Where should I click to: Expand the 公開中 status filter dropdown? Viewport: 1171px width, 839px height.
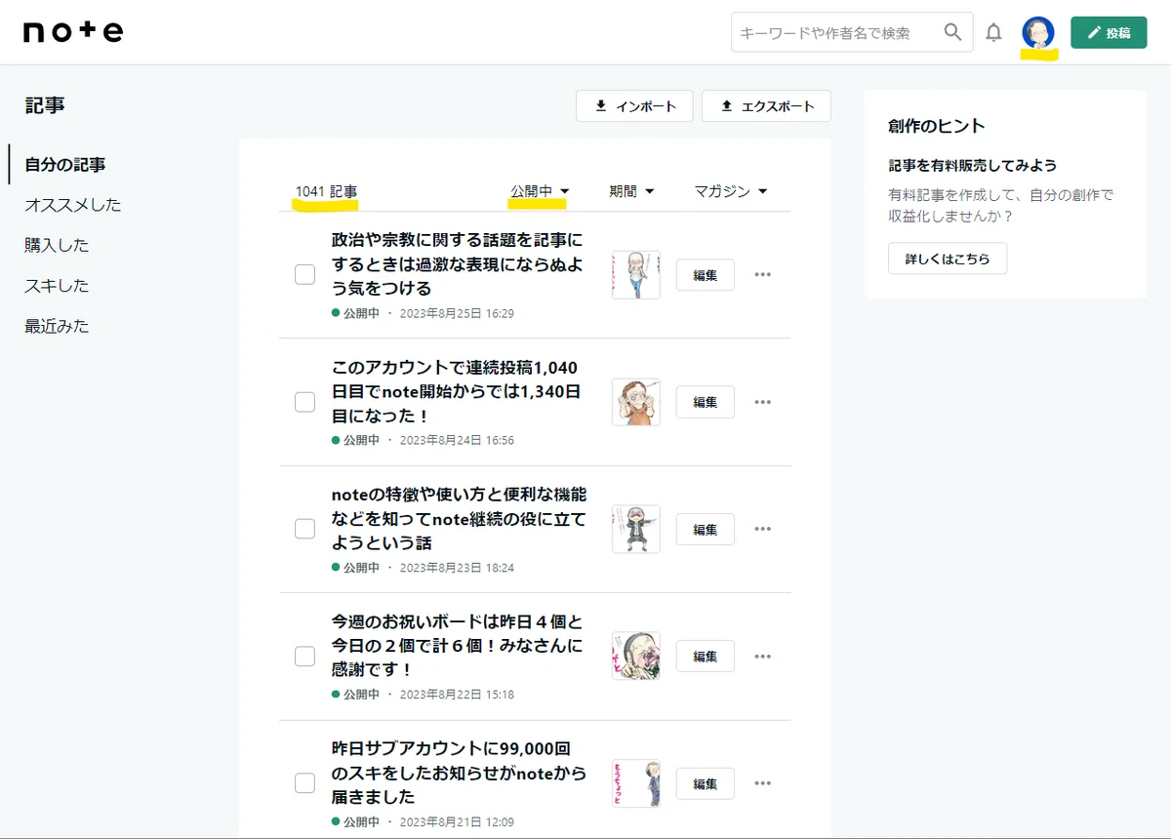540,191
